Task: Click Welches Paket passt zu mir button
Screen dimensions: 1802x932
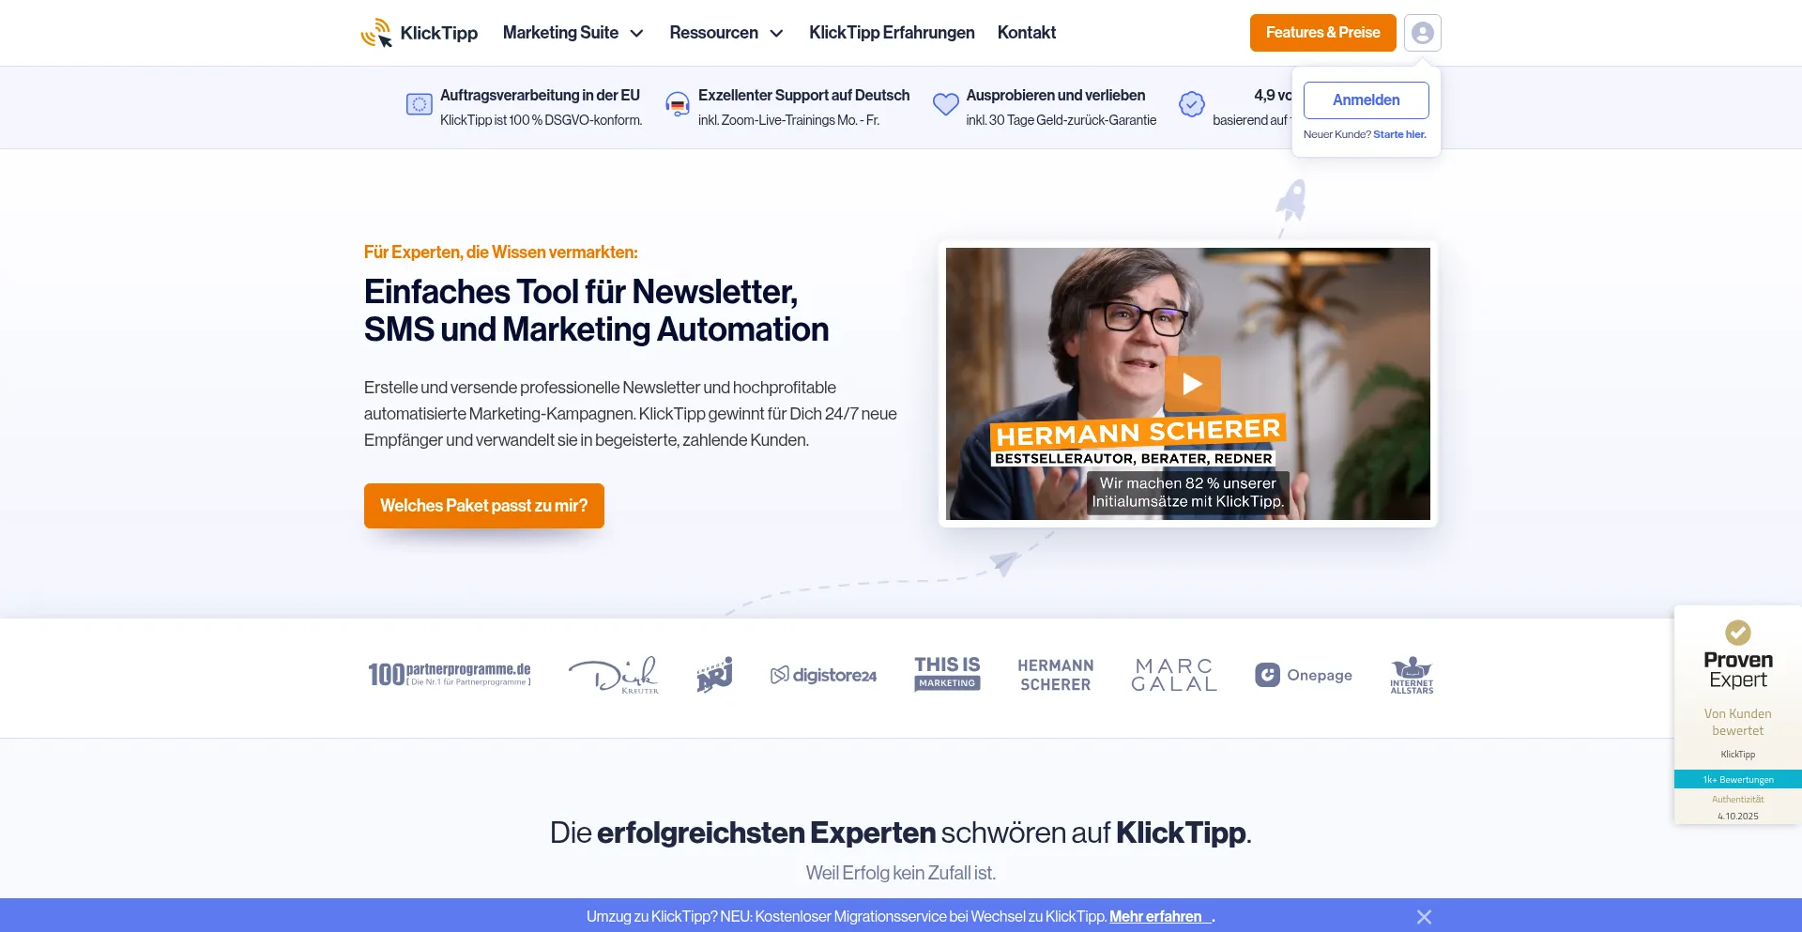Action: 483,506
